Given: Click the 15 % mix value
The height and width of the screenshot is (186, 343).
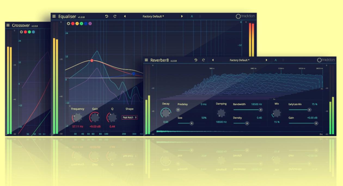Looking at the screenshot, I should [x=277, y=122].
